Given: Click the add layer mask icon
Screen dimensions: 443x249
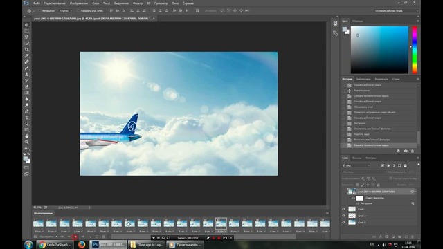Looking at the screenshot, I should [387, 237].
